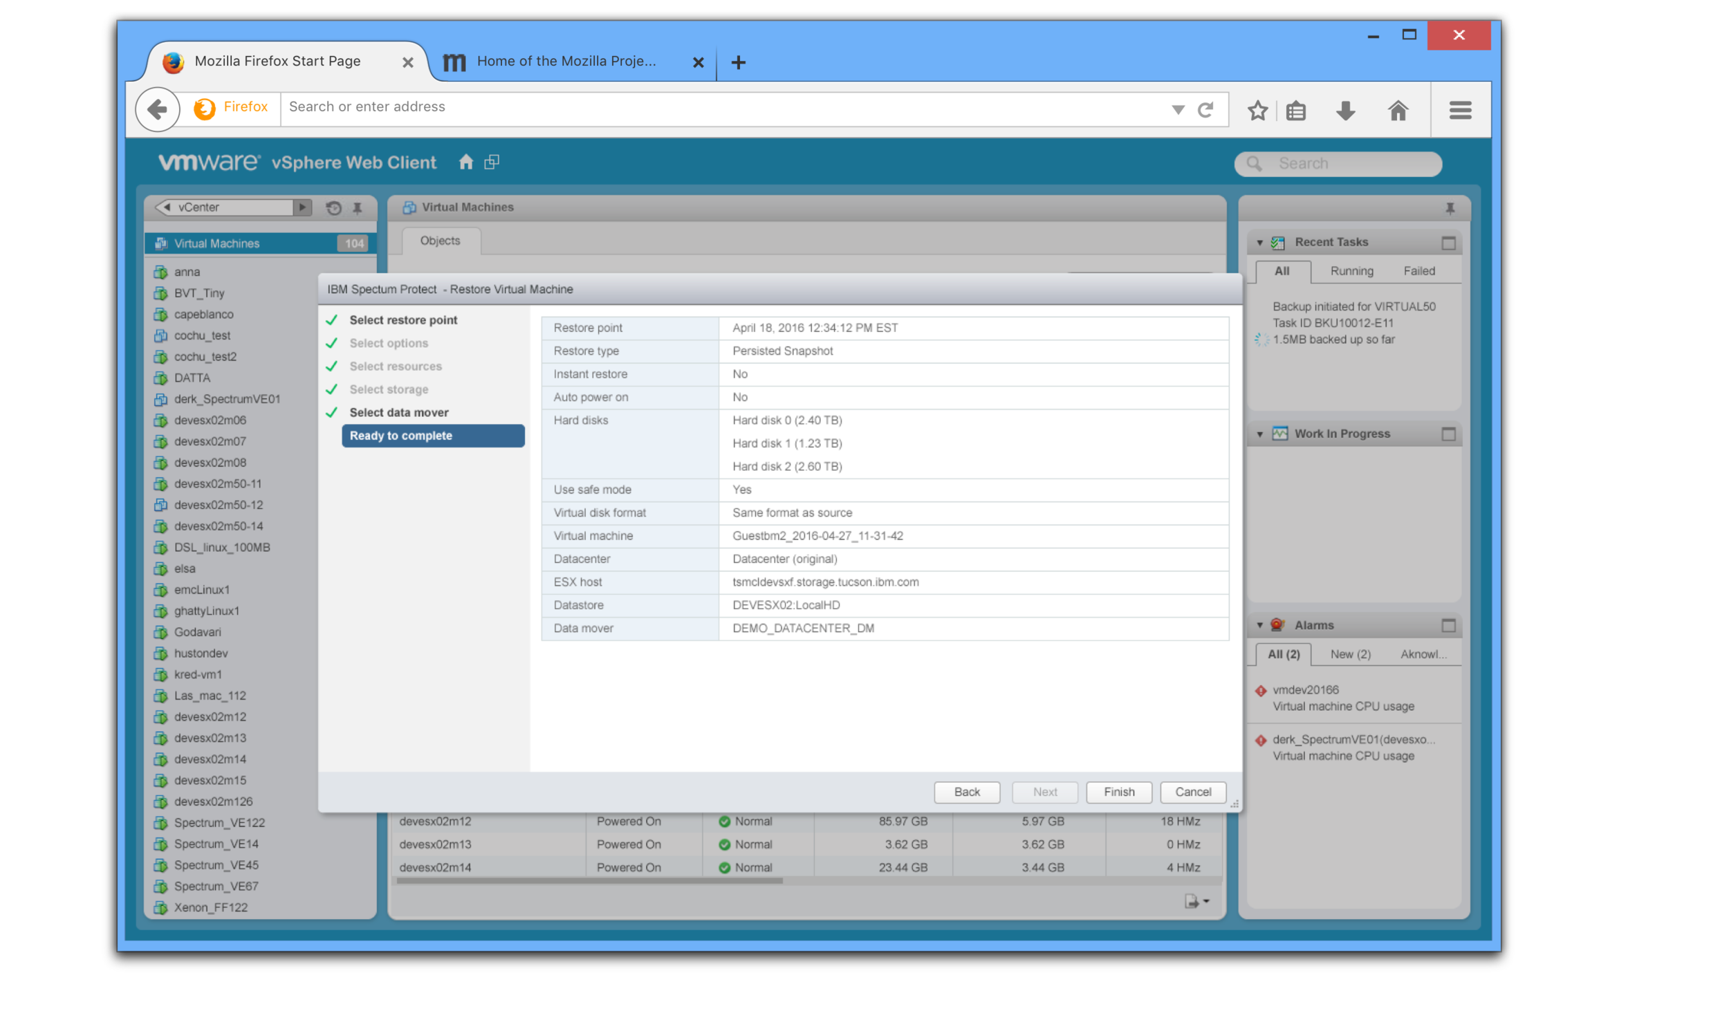Select the Objects tab
This screenshot has width=1729, height=1020.
[x=440, y=241]
